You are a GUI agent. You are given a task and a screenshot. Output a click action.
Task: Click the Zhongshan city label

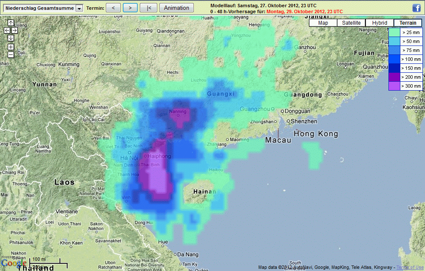262,122
